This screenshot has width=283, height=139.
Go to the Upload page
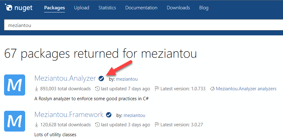[x=82, y=8]
